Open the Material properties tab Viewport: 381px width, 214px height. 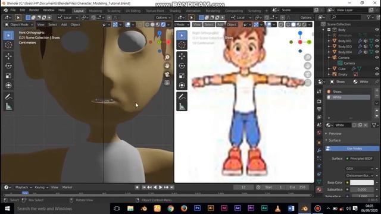[319, 190]
